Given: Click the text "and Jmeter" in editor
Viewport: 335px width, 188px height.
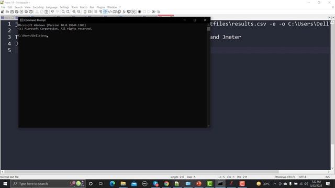Looking at the screenshot, I should pos(226,37).
